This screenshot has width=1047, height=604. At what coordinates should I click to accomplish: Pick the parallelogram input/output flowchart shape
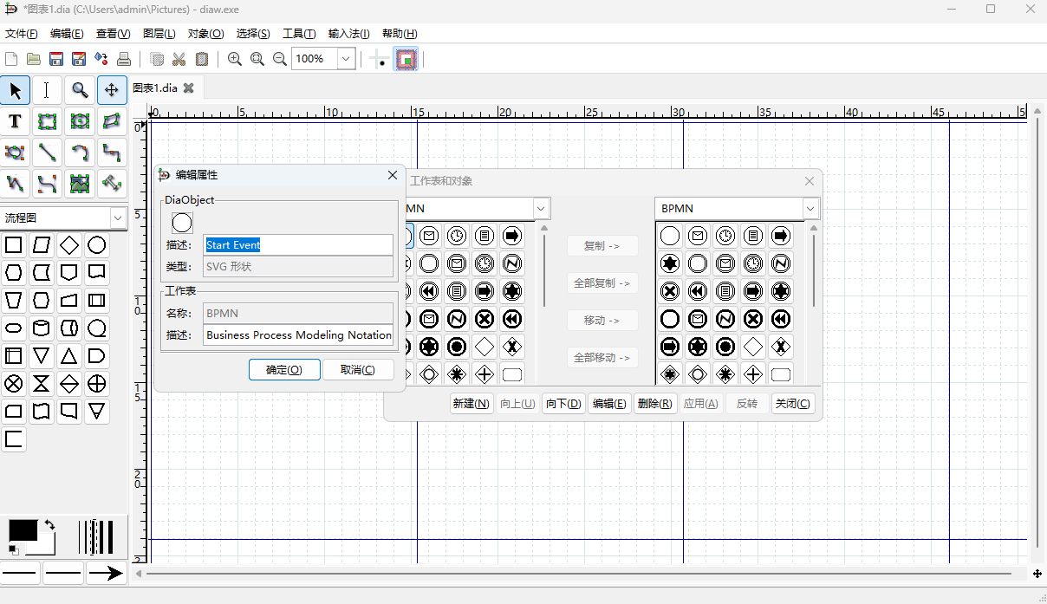pos(42,245)
